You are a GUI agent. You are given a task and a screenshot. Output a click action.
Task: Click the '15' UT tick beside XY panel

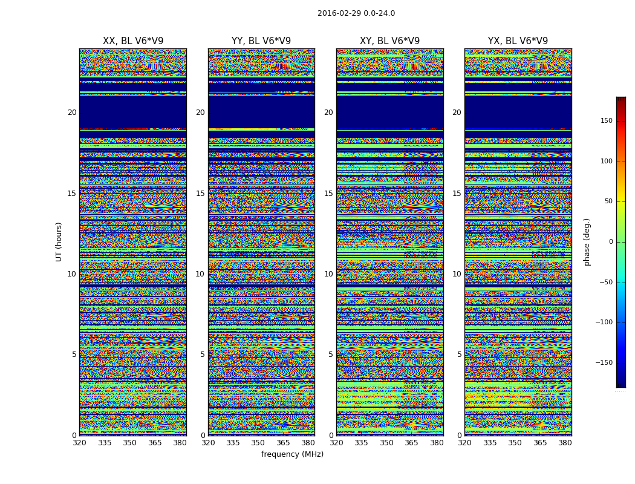pos(329,193)
